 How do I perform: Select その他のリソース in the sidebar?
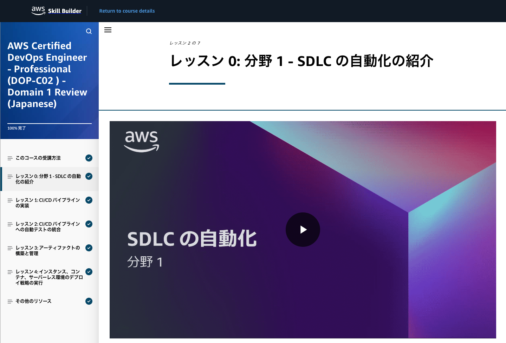pos(33,301)
